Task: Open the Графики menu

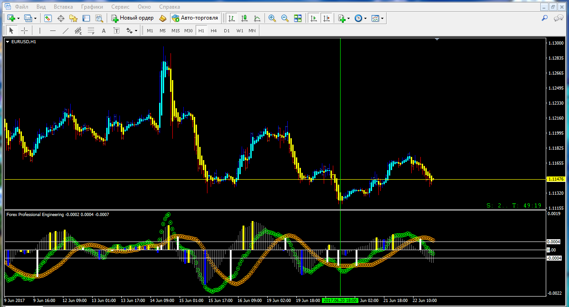Action: pyautogui.click(x=92, y=7)
